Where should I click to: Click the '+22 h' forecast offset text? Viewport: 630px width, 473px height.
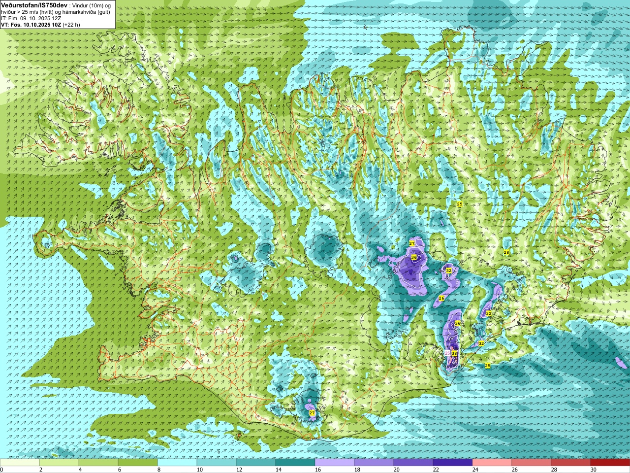point(71,24)
